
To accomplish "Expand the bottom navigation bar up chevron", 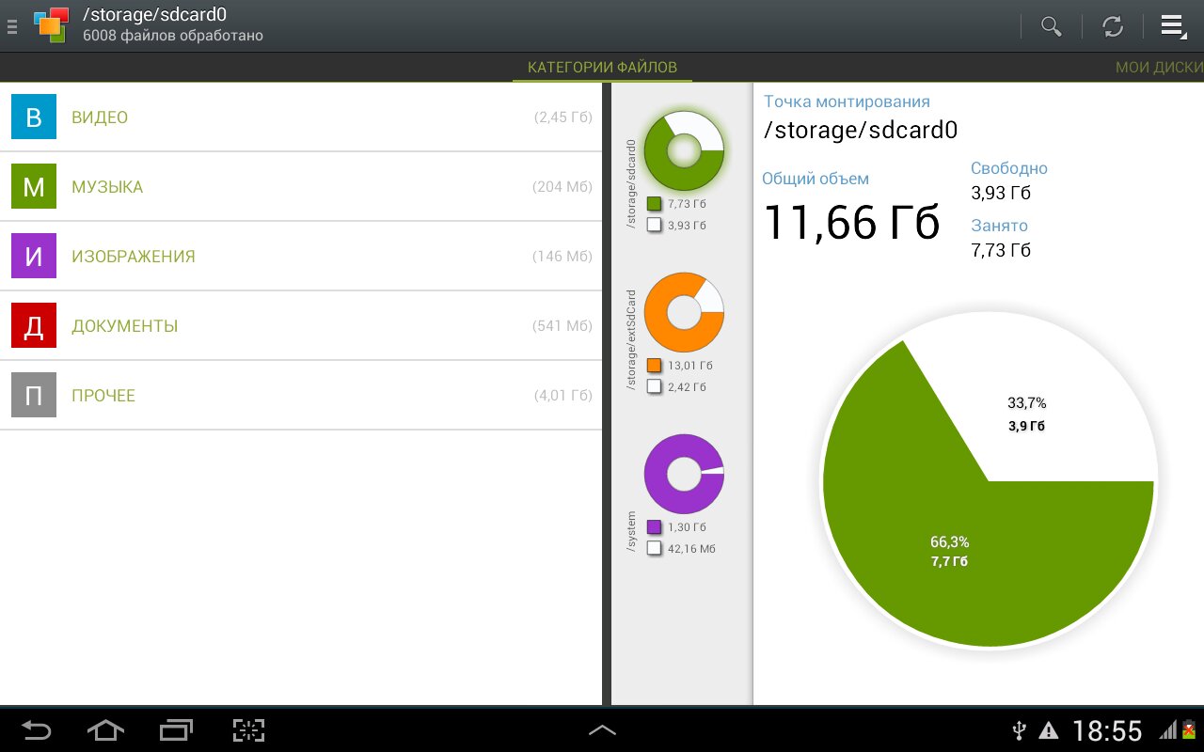I will (x=602, y=729).
